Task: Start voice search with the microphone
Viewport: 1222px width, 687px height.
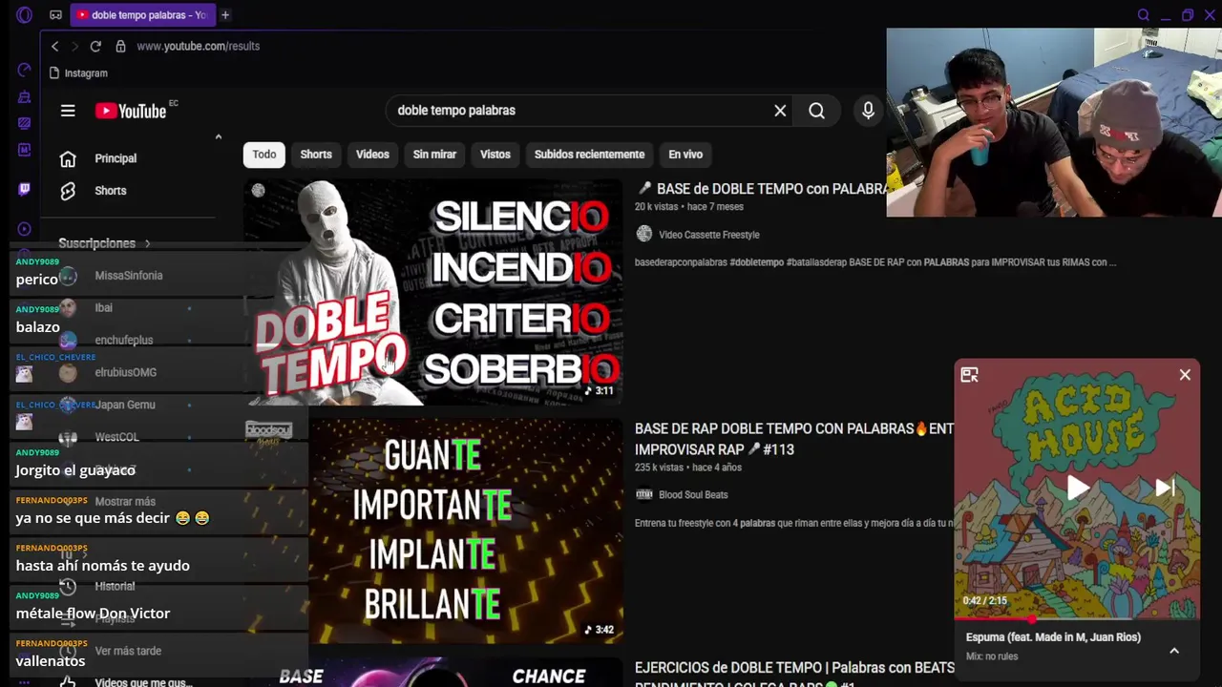Action: pos(868,111)
